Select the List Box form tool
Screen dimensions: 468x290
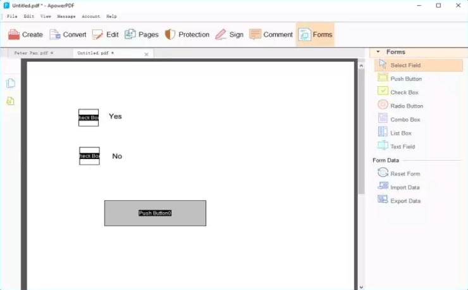[x=395, y=133]
